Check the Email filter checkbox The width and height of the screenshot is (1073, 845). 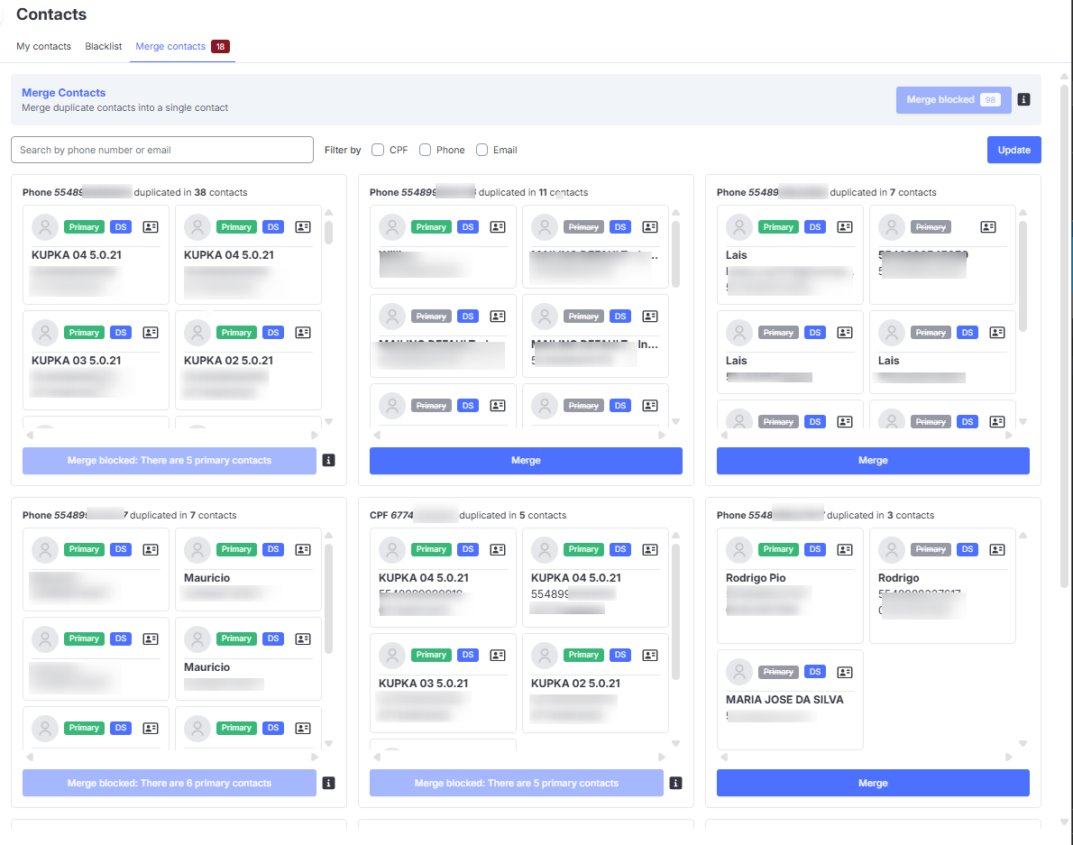481,150
